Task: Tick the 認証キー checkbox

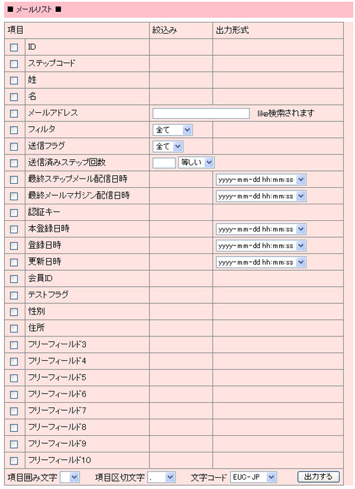Action: tap(14, 213)
